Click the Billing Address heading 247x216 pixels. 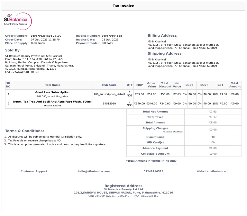pyautogui.click(x=162, y=35)
